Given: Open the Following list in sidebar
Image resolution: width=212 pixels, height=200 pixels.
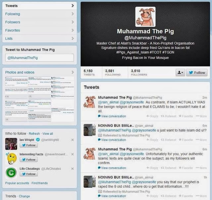Looking at the screenshot, I should 39,14.
